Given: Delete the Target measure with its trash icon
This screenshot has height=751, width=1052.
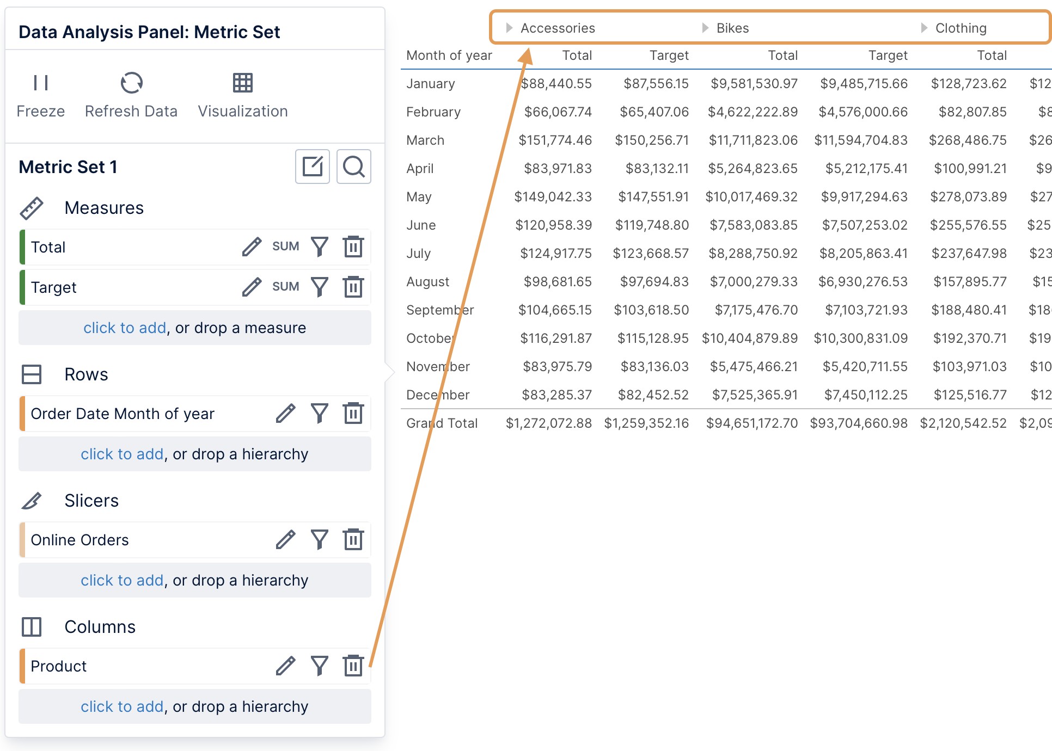Looking at the screenshot, I should tap(353, 287).
